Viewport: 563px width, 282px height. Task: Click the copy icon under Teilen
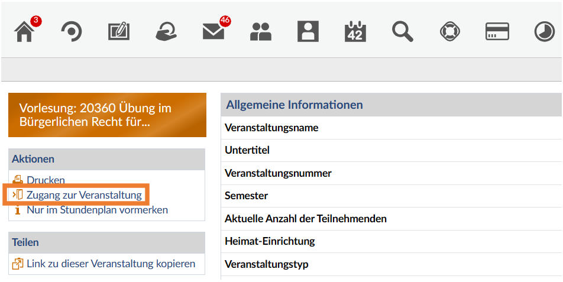(x=18, y=264)
